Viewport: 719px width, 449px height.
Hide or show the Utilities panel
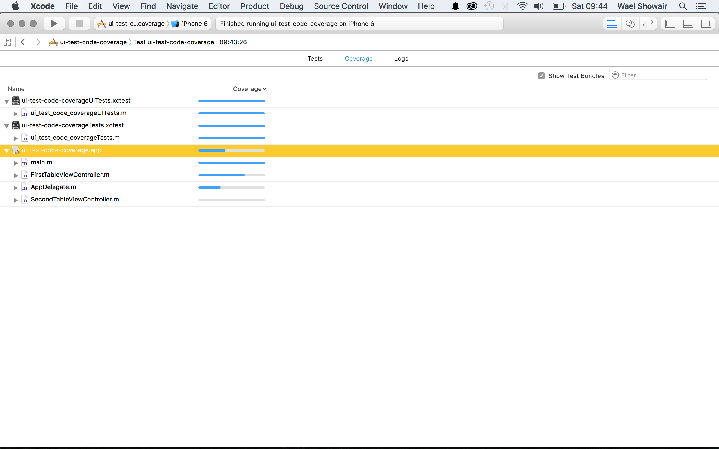pyautogui.click(x=706, y=24)
